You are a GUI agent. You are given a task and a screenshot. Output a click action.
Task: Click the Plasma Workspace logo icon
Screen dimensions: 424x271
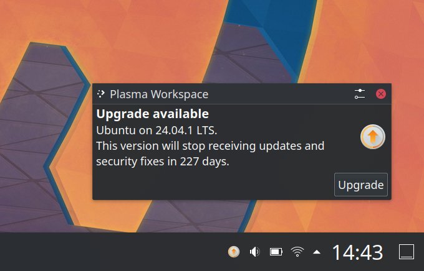101,94
